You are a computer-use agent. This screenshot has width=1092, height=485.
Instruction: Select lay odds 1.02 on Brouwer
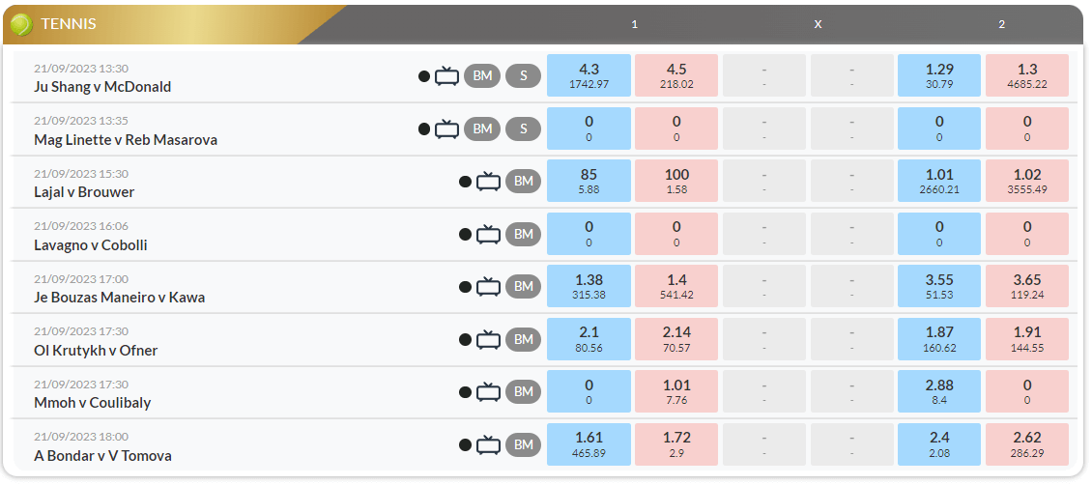(x=1027, y=181)
